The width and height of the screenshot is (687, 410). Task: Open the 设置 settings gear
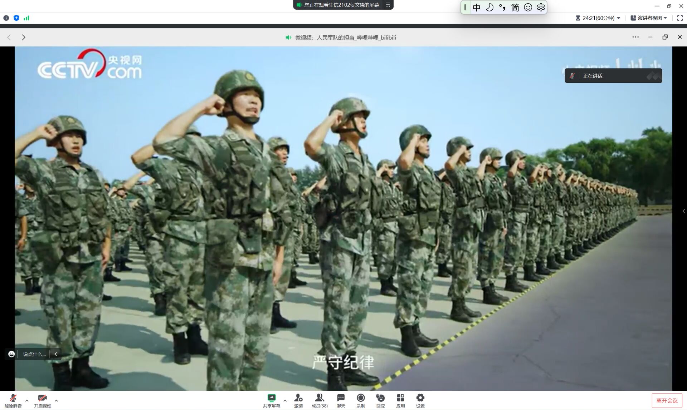pos(420,401)
